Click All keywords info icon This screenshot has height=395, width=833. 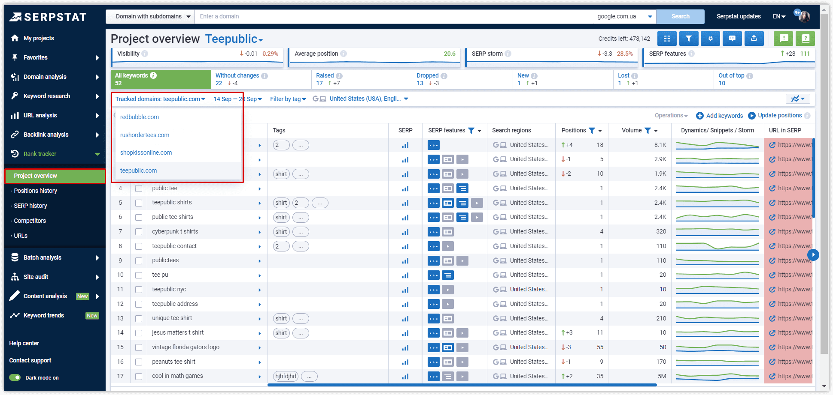pos(153,75)
